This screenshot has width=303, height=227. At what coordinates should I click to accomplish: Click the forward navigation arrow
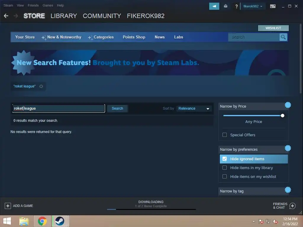pos(16,16)
